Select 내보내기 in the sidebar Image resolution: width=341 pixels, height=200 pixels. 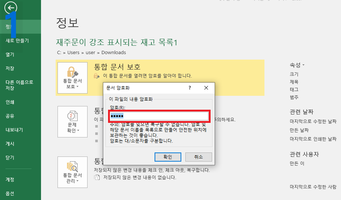tap(14, 130)
